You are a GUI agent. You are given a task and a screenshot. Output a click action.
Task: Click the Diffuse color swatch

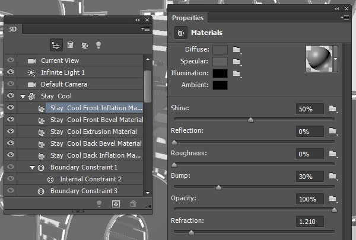click(x=220, y=50)
